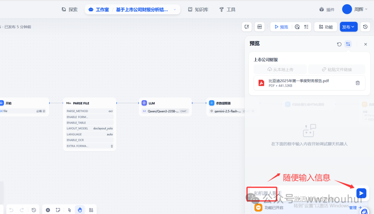The height and width of the screenshot is (214, 374).
Task: Click the CHAT tag on LLM node
Action: tap(184, 111)
